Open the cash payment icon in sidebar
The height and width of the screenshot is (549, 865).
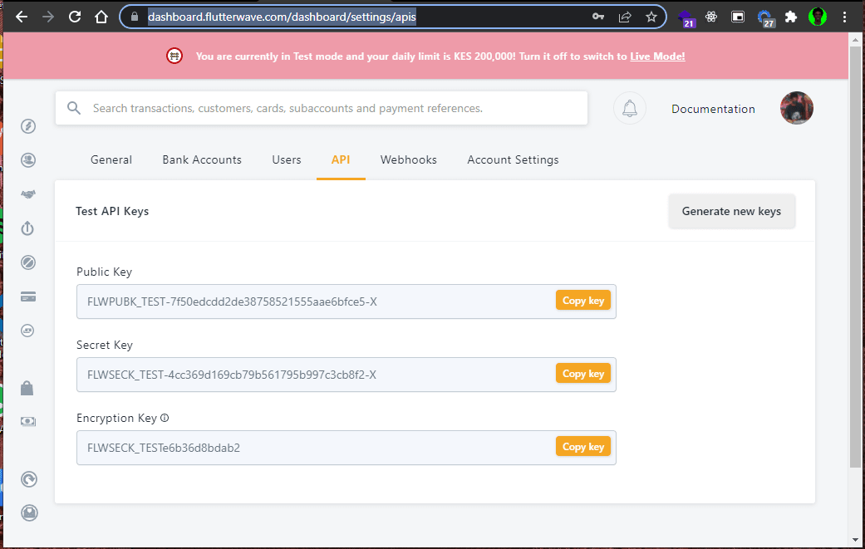coord(28,421)
